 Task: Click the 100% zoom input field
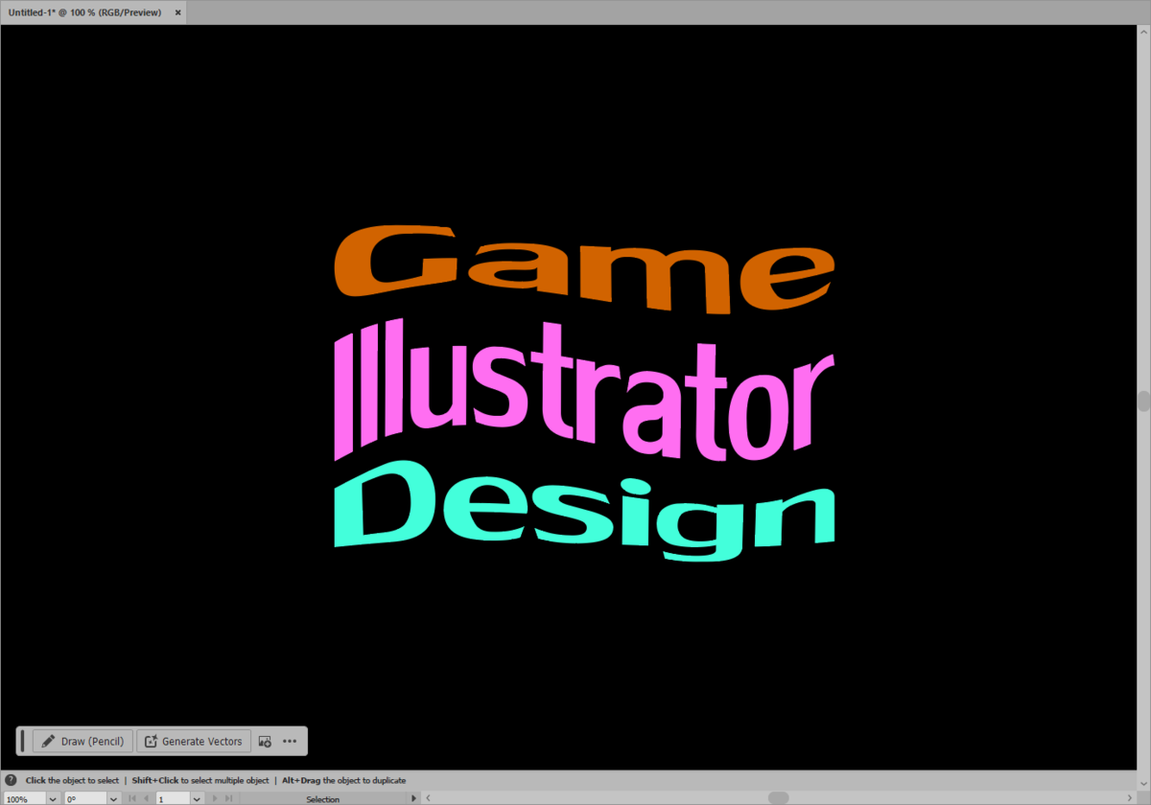click(x=25, y=798)
